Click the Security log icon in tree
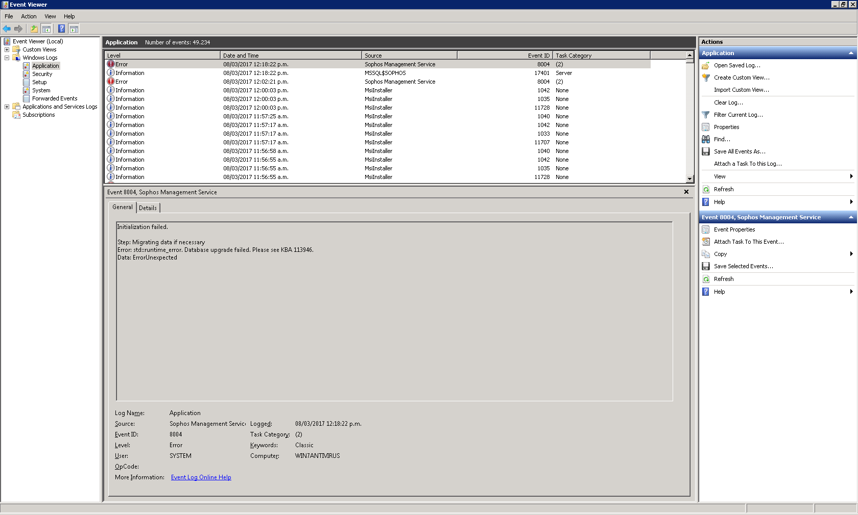 click(x=27, y=74)
